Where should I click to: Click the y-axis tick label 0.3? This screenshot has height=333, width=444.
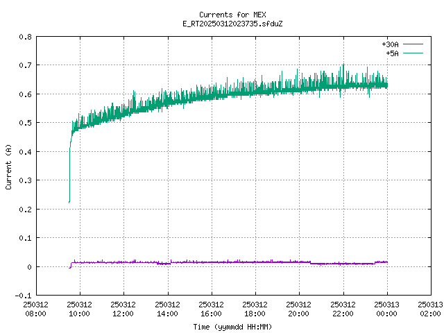click(25, 180)
